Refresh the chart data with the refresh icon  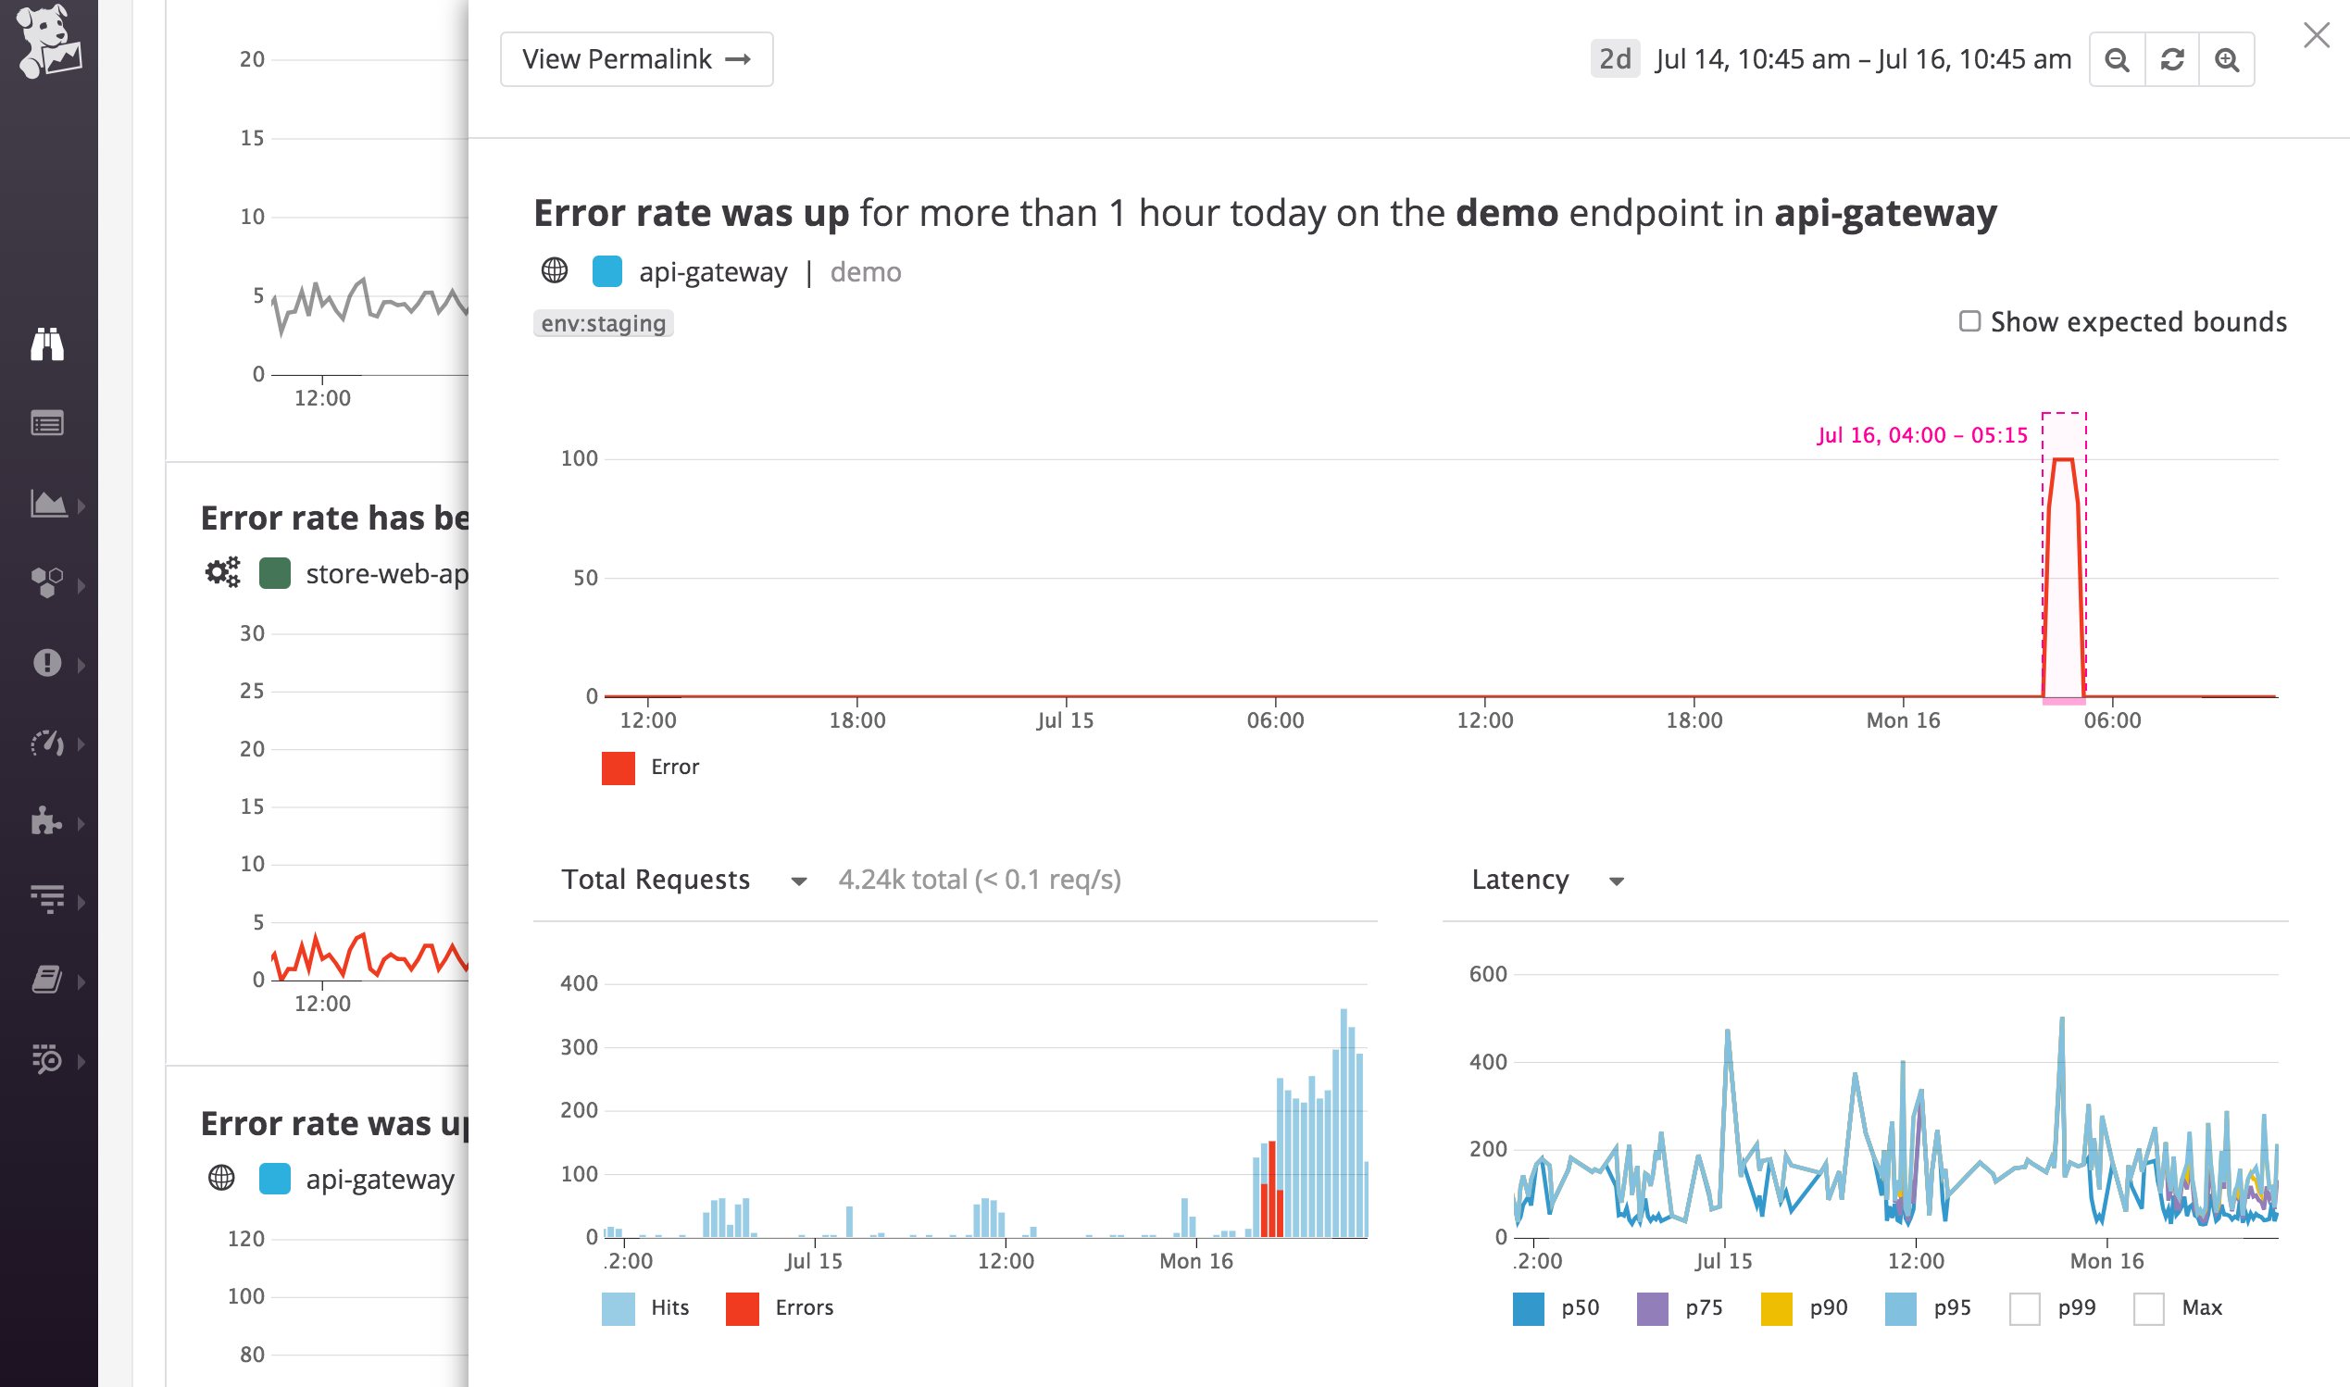point(2171,58)
